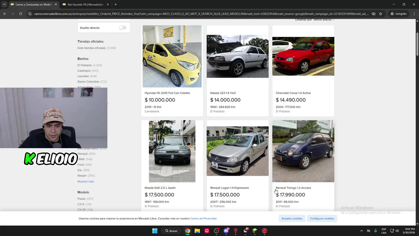Viewport: 419px width, 236px height.
Task: Click the taskbar Buscar search box
Action: (x=172, y=231)
